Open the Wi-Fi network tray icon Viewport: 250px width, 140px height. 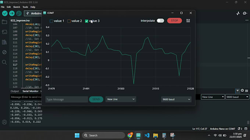pos(215,135)
